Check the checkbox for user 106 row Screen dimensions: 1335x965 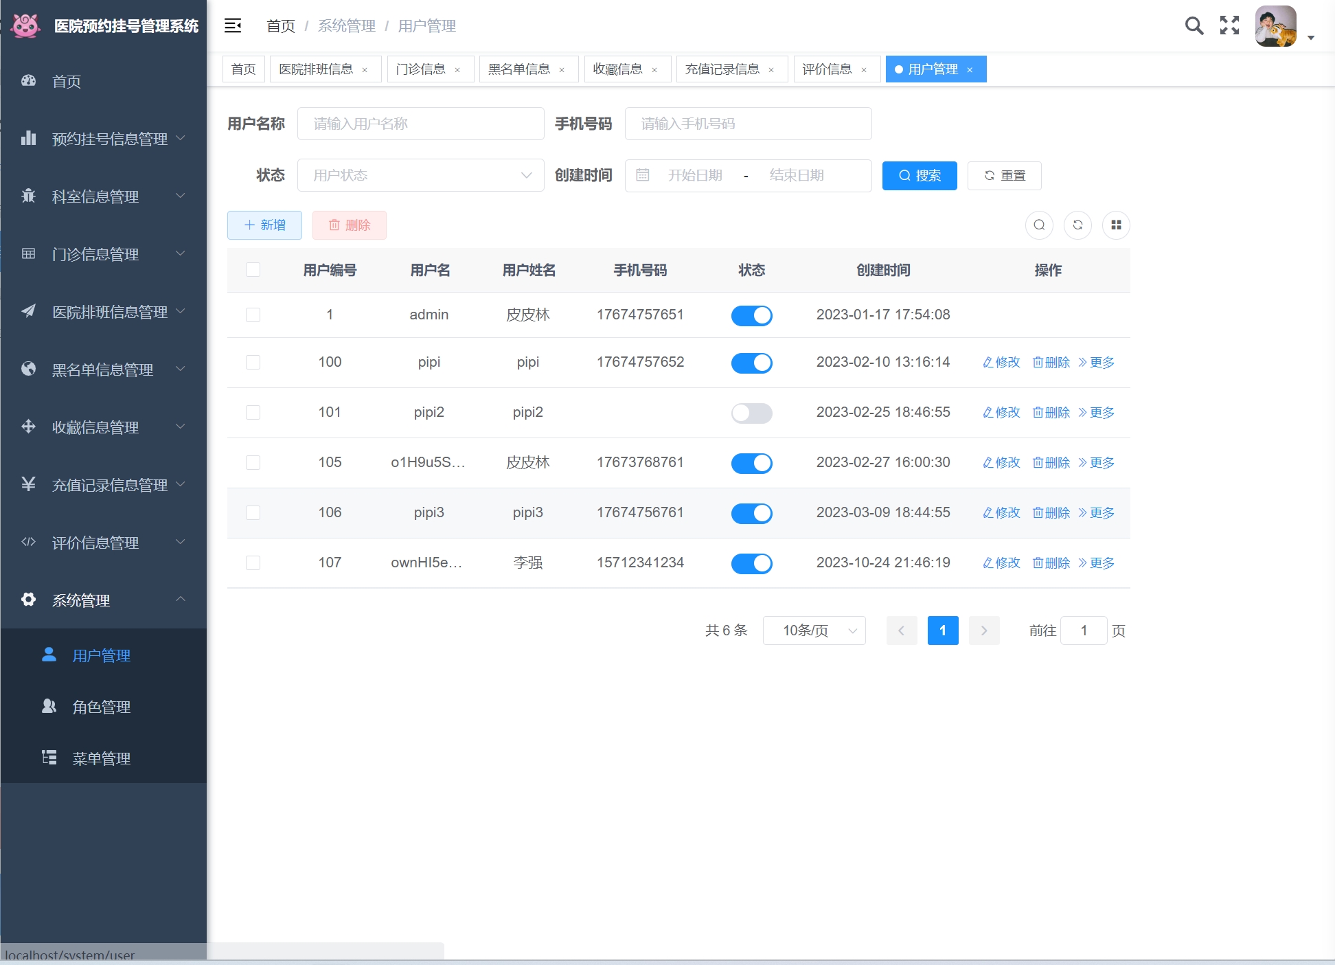(x=253, y=512)
